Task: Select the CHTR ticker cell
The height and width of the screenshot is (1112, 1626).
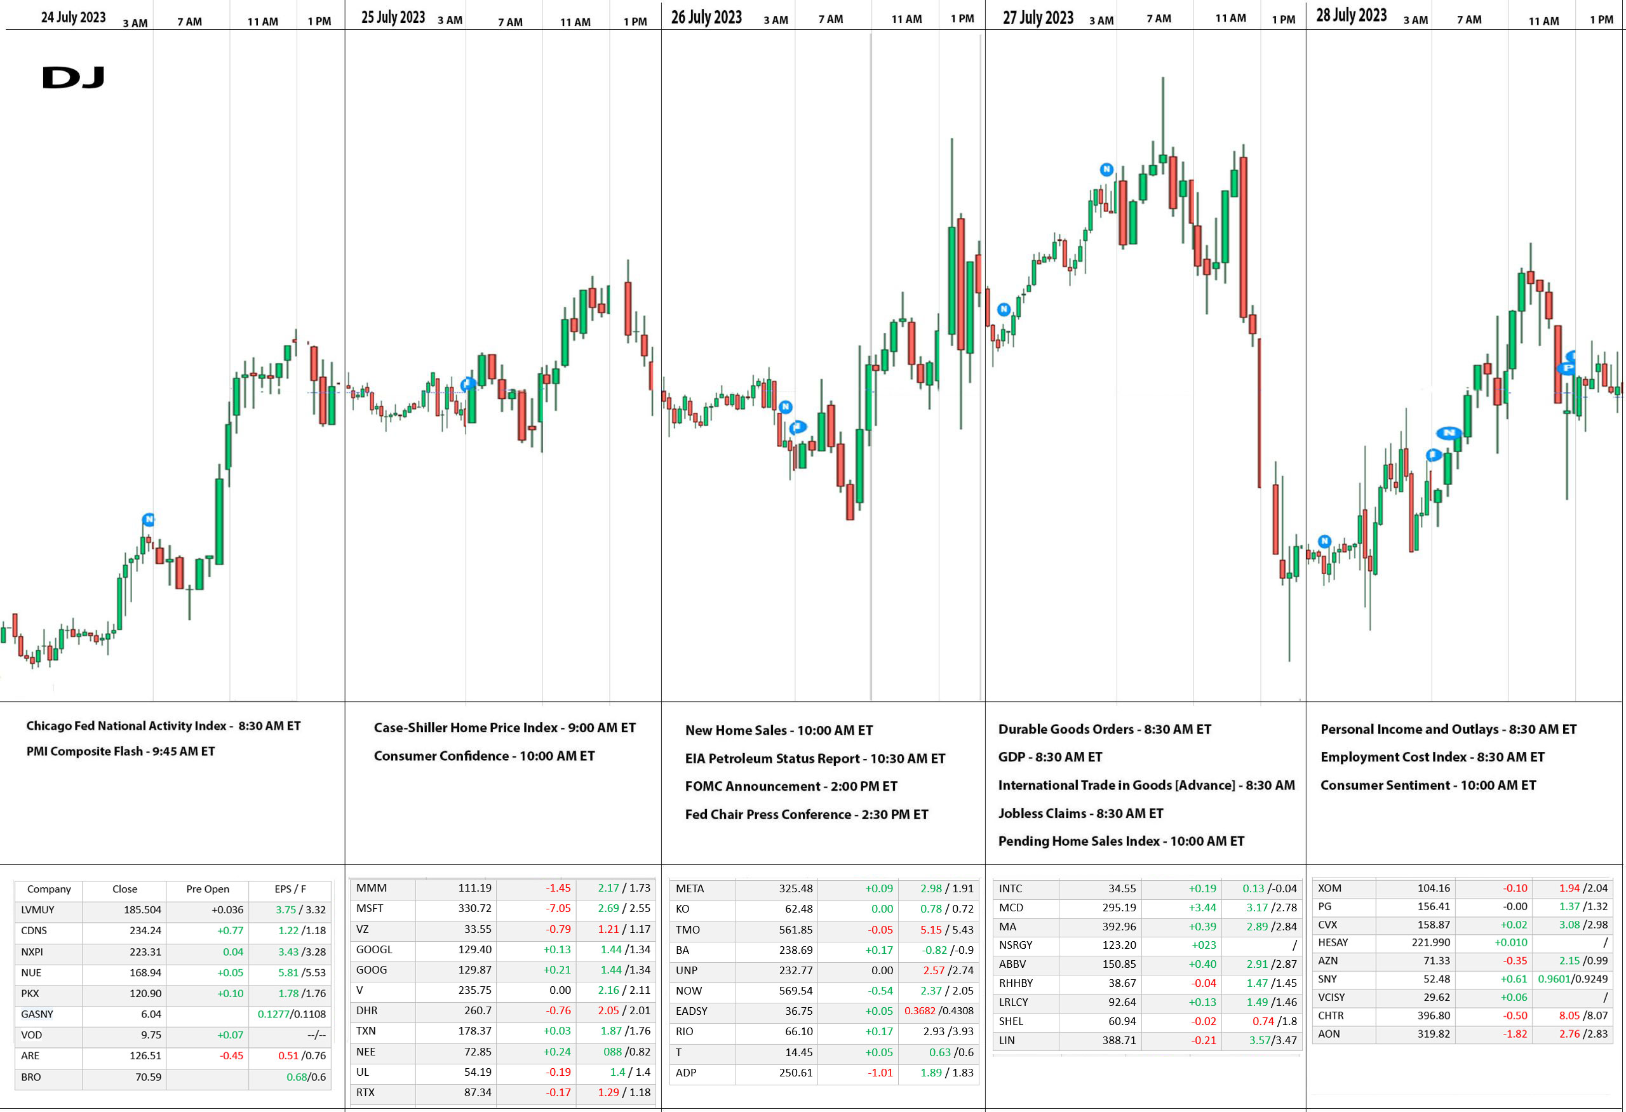Action: (1345, 1015)
